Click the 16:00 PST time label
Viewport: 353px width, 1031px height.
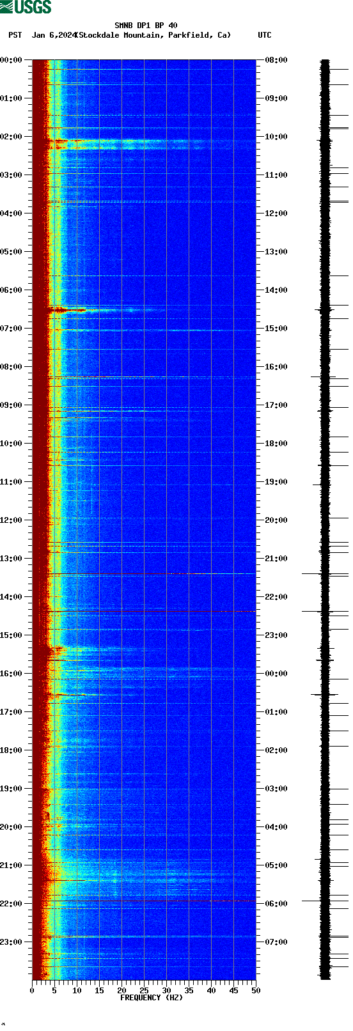coord(12,674)
